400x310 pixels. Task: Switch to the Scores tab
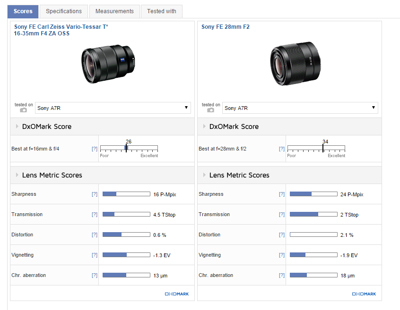click(x=23, y=11)
